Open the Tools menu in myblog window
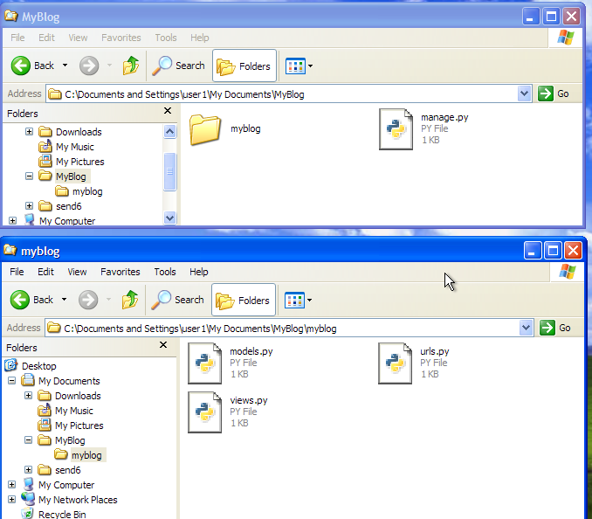Viewport: 592px width, 519px height. (x=165, y=272)
